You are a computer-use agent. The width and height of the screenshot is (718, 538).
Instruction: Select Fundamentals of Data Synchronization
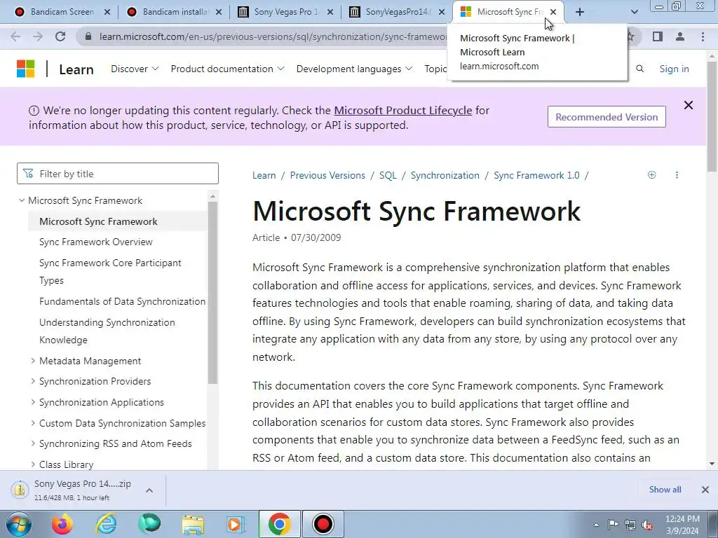click(x=122, y=301)
